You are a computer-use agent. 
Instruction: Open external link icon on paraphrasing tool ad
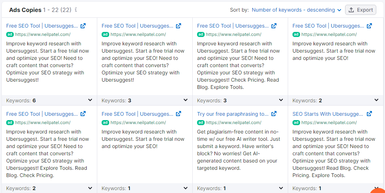point(274,114)
